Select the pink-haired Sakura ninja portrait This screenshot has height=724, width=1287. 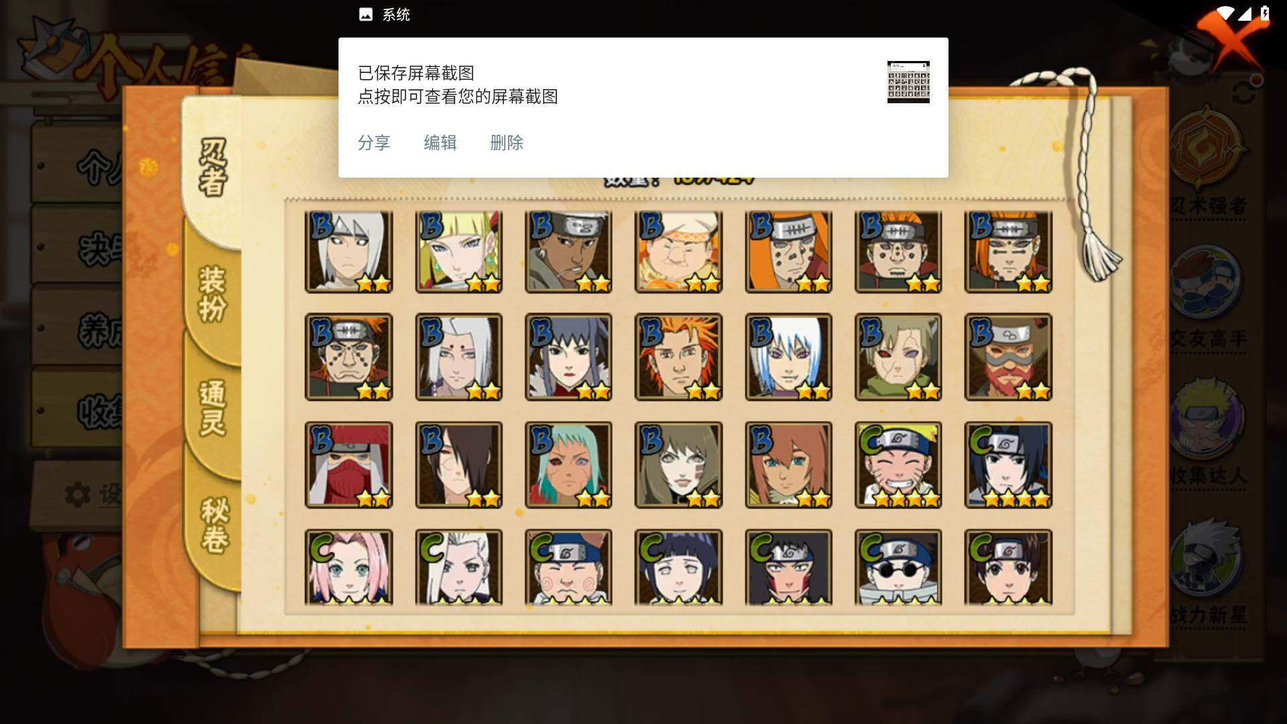[x=349, y=567]
